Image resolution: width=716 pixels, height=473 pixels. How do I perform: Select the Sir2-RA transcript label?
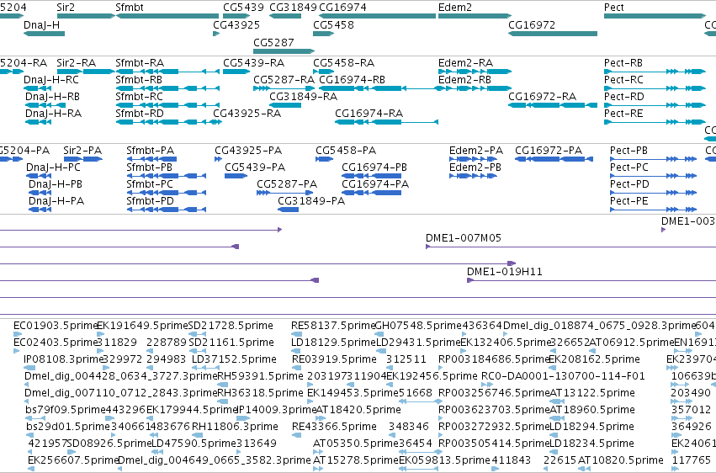tap(77, 62)
